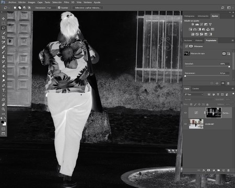Toggle visibility of the photo layer
This screenshot has height=188, width=235.
185,124
